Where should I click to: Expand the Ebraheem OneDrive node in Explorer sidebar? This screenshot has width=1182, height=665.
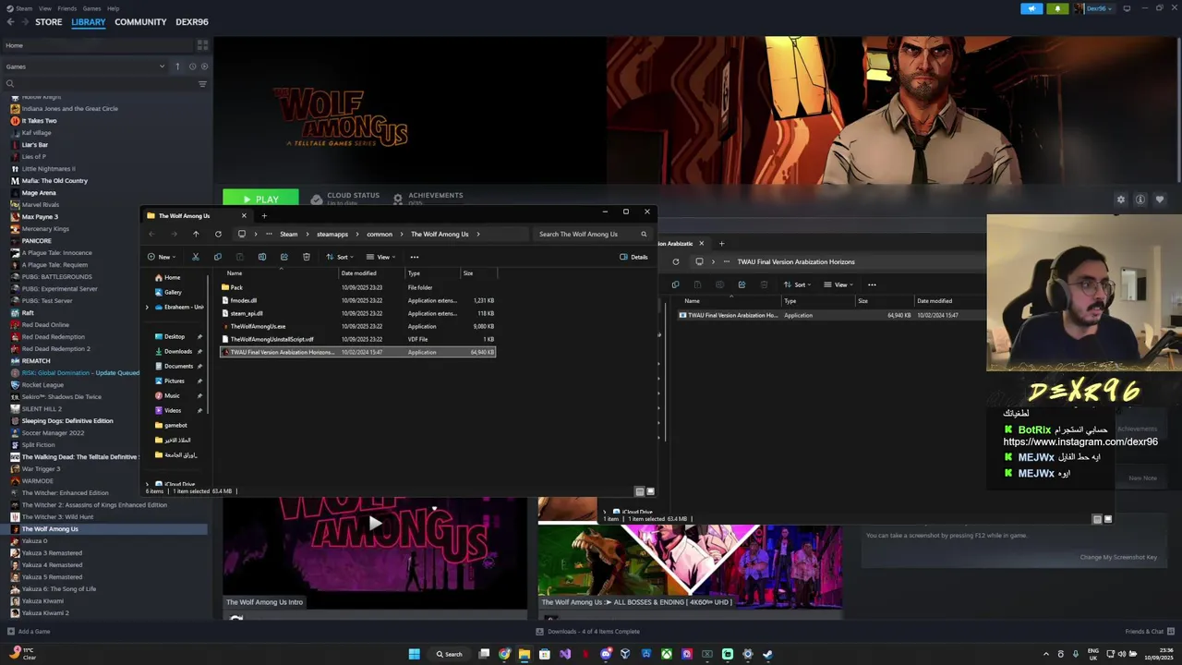click(147, 307)
